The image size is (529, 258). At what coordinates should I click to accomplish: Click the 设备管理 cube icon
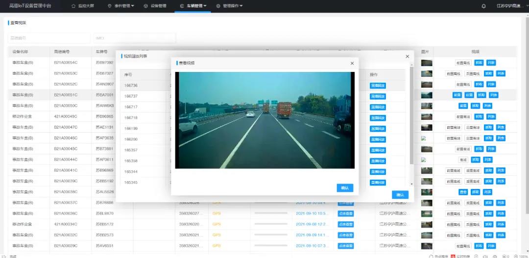tap(146, 6)
